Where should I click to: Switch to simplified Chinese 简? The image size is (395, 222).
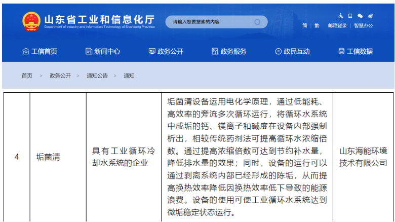tap(304, 26)
